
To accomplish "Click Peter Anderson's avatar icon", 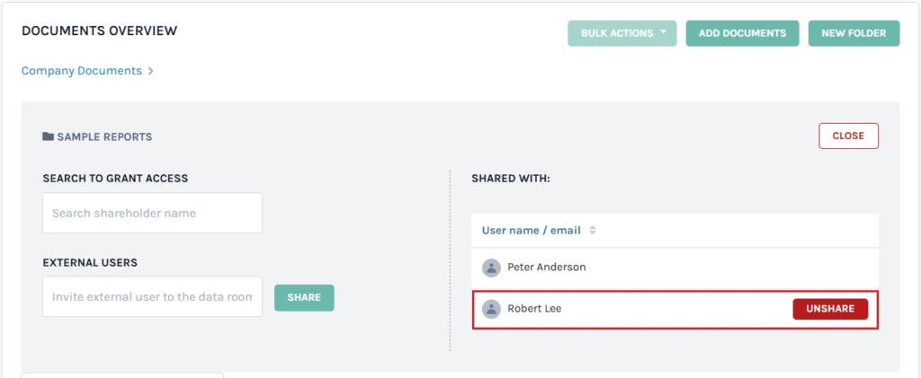I will tap(491, 268).
